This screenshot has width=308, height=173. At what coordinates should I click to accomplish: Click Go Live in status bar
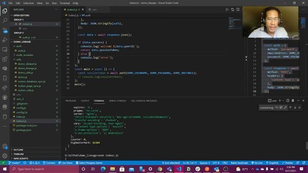(x=257, y=163)
